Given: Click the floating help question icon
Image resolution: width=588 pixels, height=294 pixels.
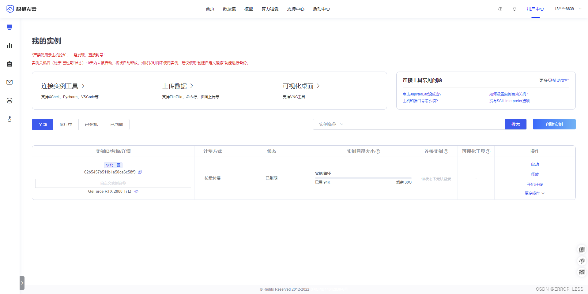Looking at the screenshot, I should pos(582,261).
